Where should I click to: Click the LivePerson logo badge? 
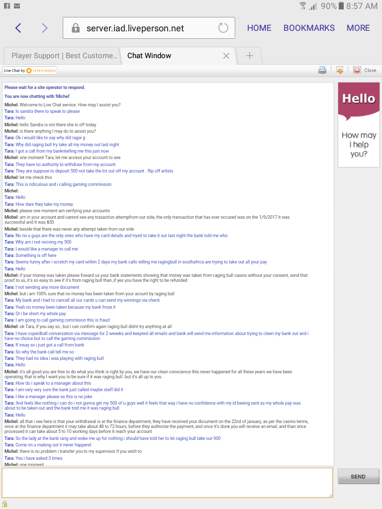pyautogui.click(x=29, y=71)
